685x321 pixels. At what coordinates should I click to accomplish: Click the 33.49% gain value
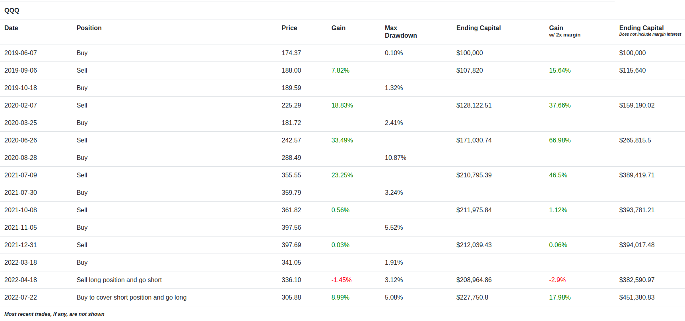[x=342, y=140]
